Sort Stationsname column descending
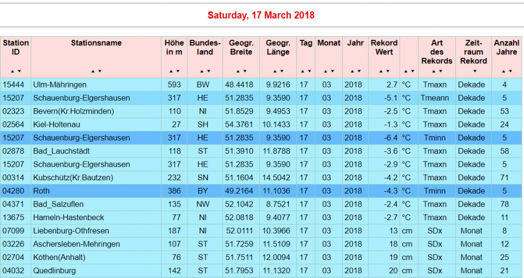This screenshot has height=278, width=524. point(99,72)
